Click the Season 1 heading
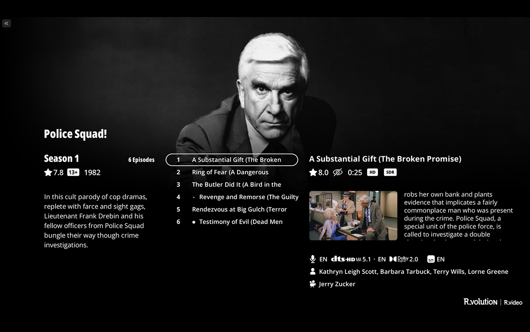 [61, 158]
